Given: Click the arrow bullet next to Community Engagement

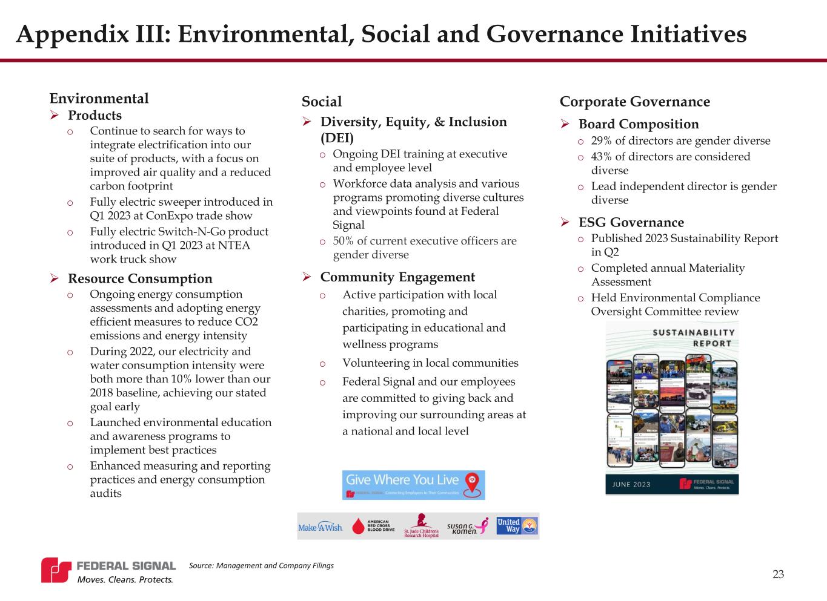Looking at the screenshot, I should (307, 277).
